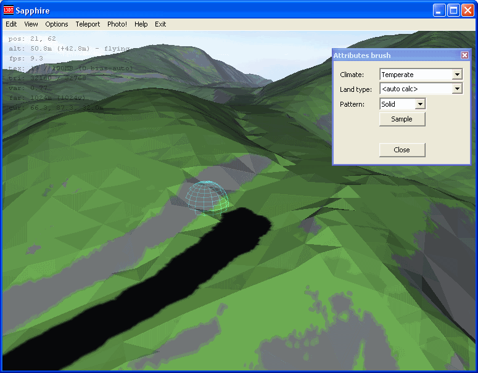Open the Help menu
The height and width of the screenshot is (373, 478).
[141, 24]
